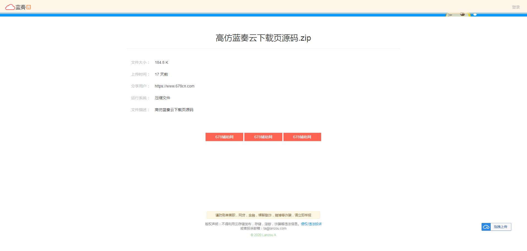Click the blue cloud upload icon
Viewport: 527px width, 251px height.
click(486, 227)
